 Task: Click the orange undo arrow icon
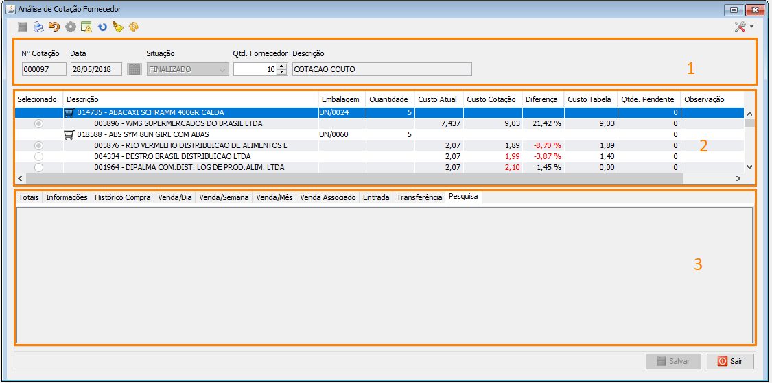point(54,27)
